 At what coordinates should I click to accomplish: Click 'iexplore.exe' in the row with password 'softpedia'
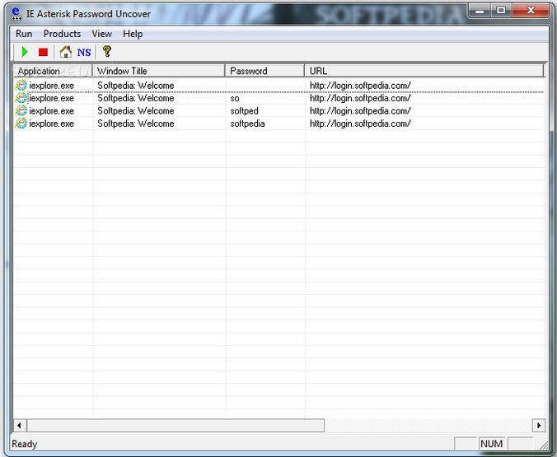(x=52, y=124)
